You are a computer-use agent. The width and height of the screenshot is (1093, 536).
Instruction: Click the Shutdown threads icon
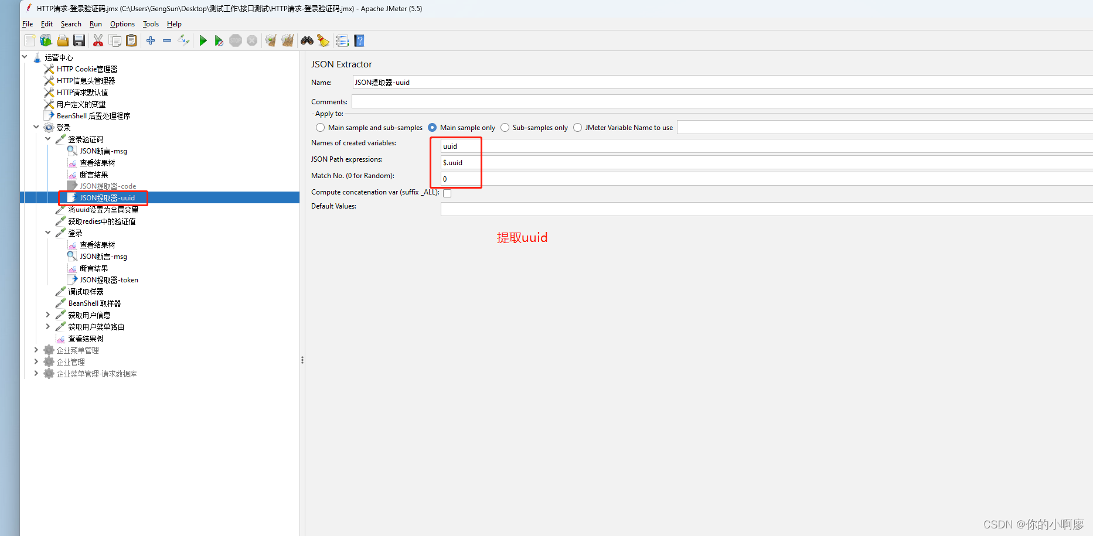coord(252,40)
